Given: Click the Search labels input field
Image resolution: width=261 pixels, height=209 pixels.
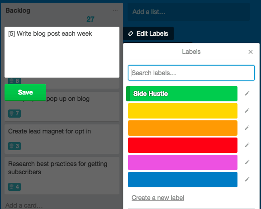Looking at the screenshot, I should point(191,73).
